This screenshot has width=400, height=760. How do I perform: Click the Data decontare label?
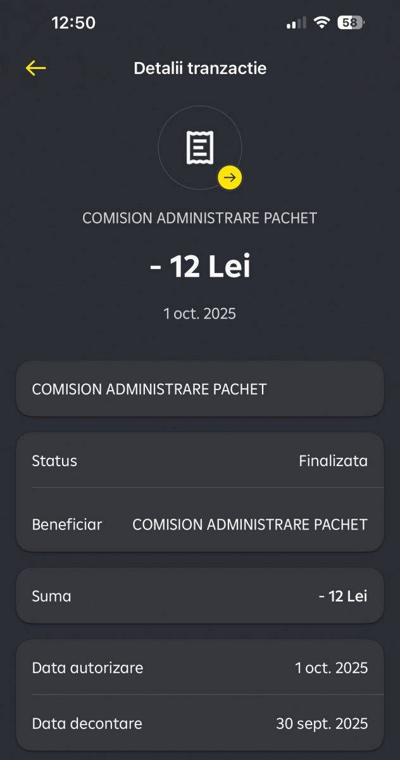coord(87,723)
